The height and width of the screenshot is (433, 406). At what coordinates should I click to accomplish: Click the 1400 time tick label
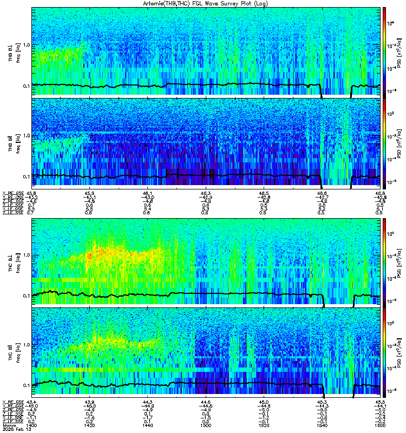pyautogui.click(x=31, y=426)
